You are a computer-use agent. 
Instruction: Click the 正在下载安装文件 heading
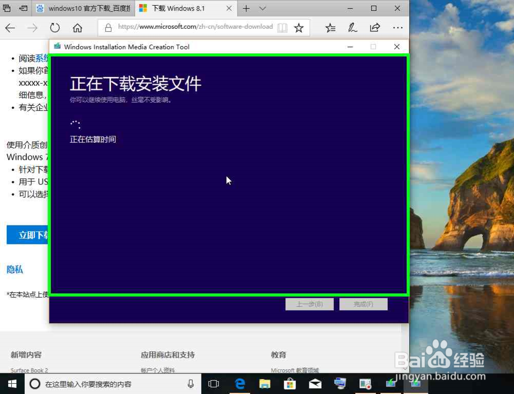click(x=135, y=84)
